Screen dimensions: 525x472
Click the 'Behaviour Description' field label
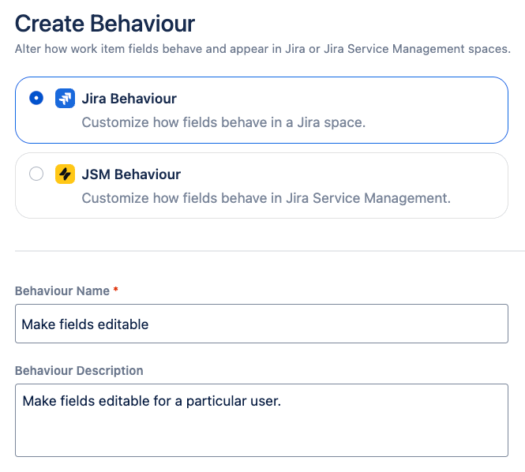pos(79,370)
